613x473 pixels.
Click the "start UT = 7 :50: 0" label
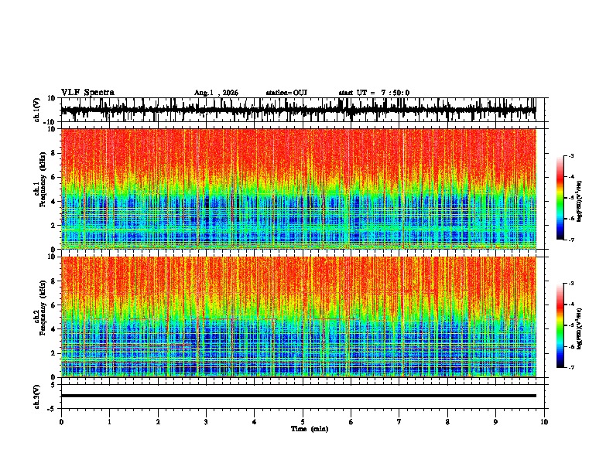(374, 93)
